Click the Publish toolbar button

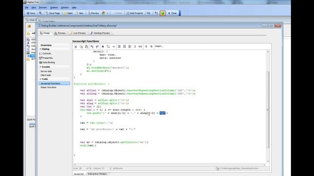(118, 13)
